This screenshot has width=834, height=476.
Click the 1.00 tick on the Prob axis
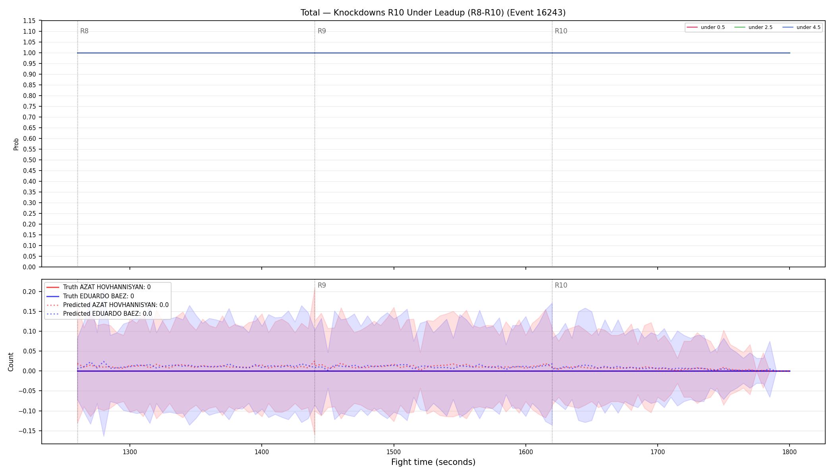click(29, 53)
